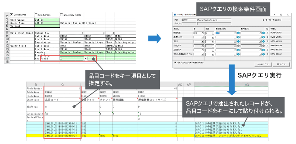Select User Group value cell ZCMT01
Image resolution: width=296 pixels, height=144 pixels.
[x=47, y=20]
